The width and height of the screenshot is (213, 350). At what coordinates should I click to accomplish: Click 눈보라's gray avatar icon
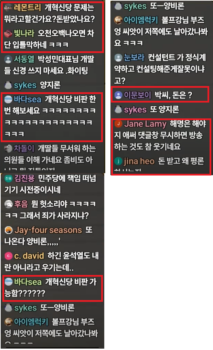118,58
